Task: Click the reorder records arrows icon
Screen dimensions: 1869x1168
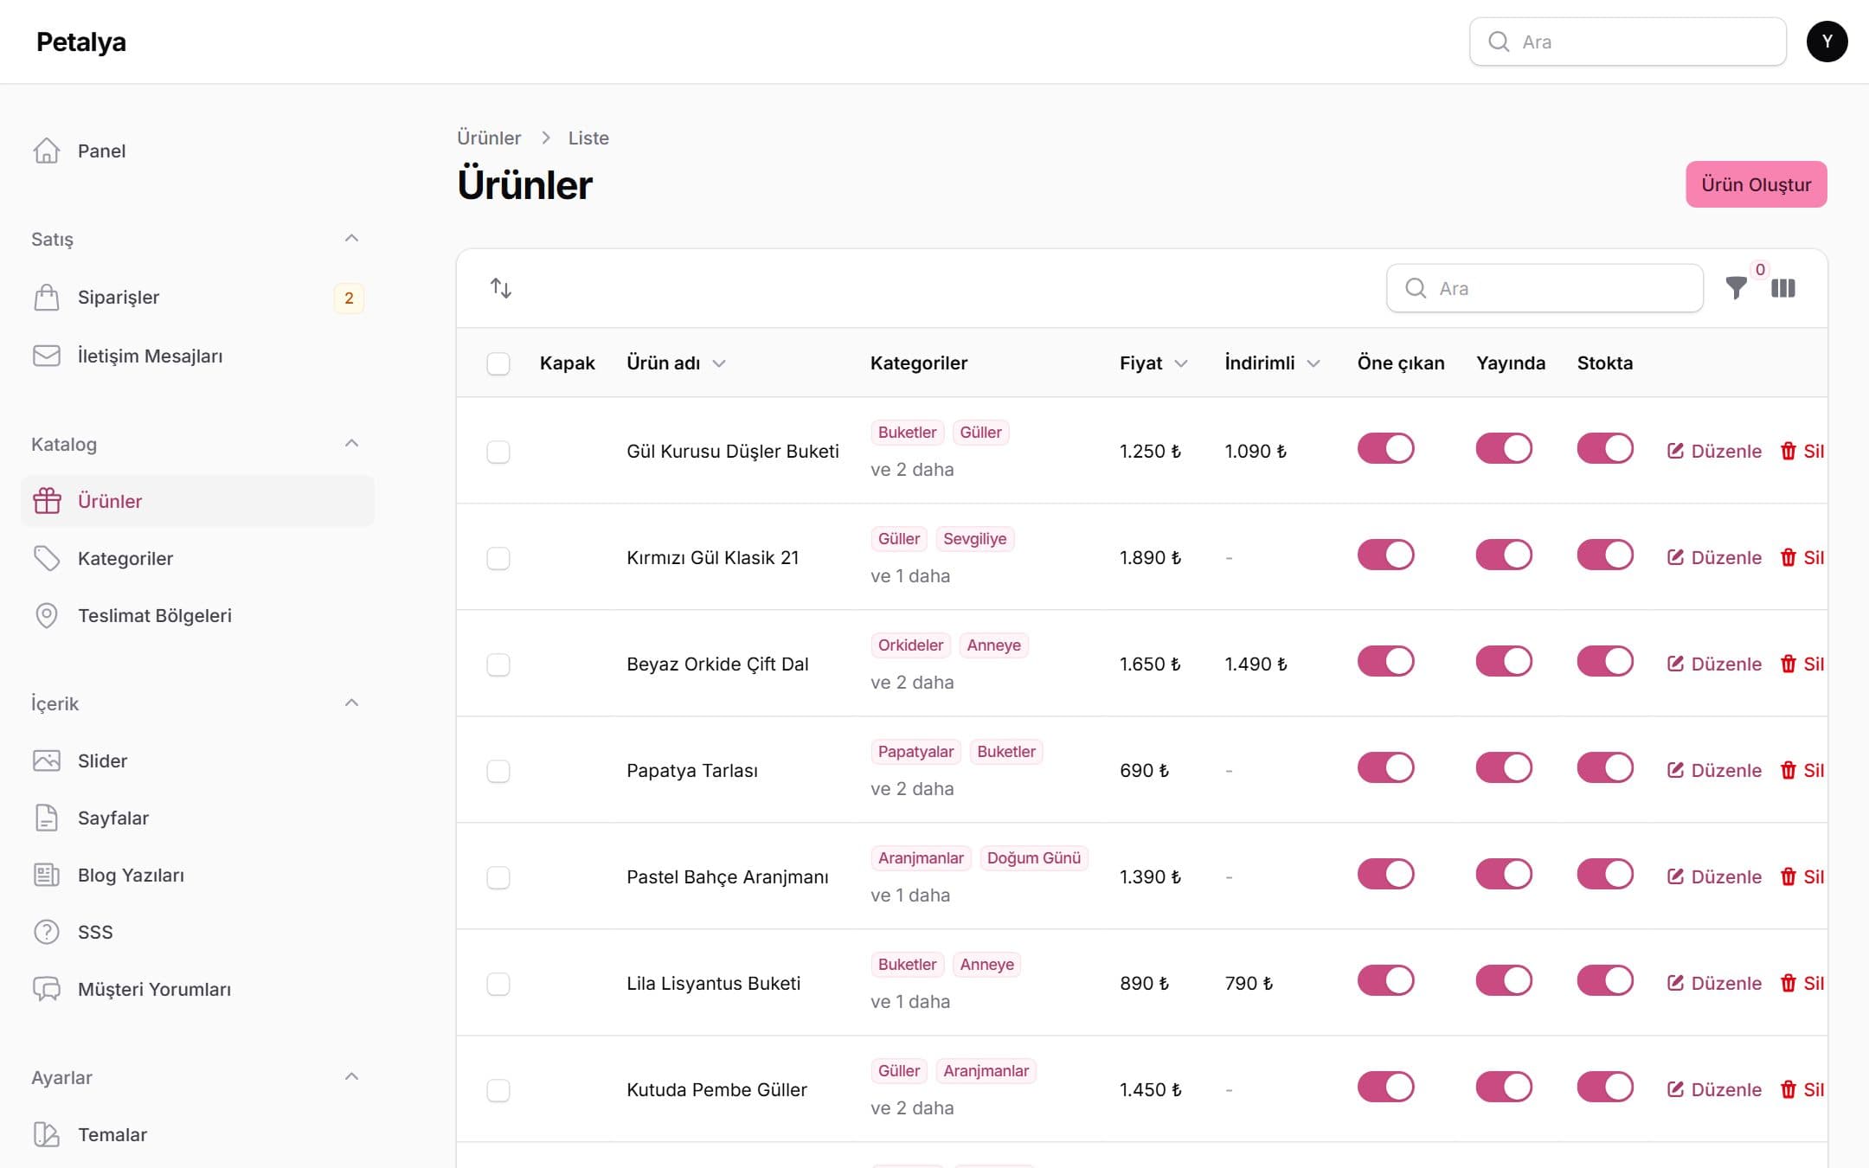Action: [x=501, y=288]
